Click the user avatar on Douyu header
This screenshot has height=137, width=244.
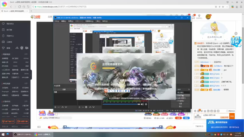[x=208, y=17]
